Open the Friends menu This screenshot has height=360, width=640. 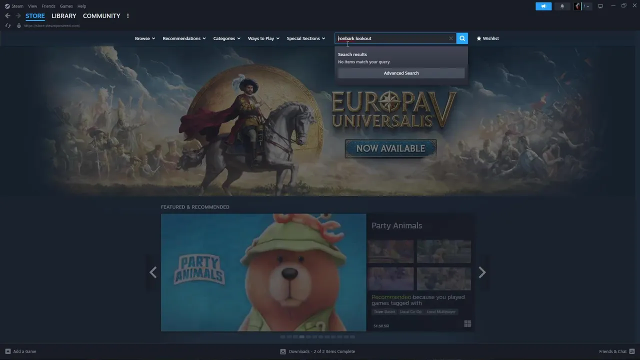(x=48, y=6)
